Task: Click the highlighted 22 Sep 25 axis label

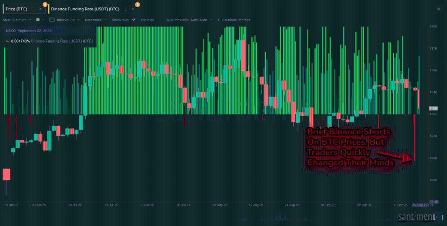Action: pos(421,205)
